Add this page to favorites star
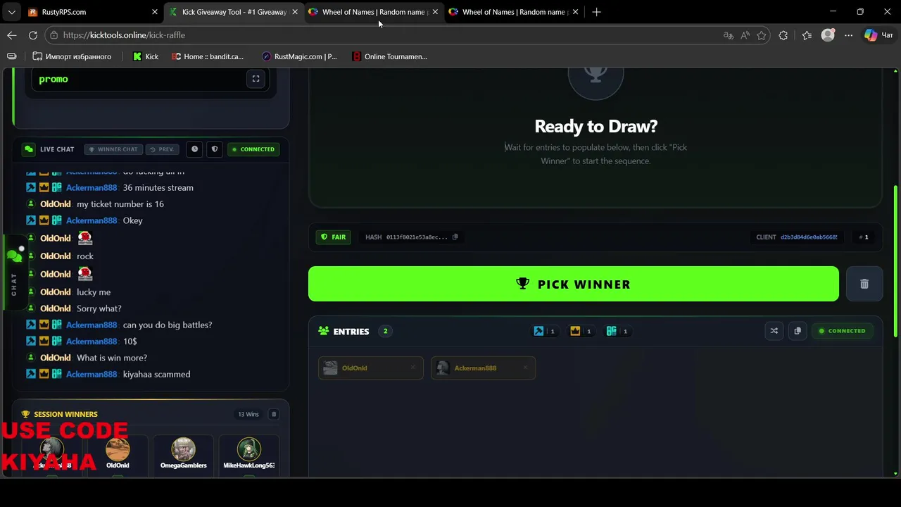This screenshot has width=901, height=507. (x=762, y=35)
